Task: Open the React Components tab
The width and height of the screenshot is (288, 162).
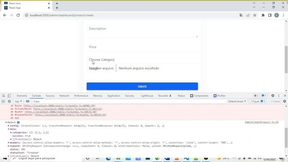Action: click(x=199, y=96)
